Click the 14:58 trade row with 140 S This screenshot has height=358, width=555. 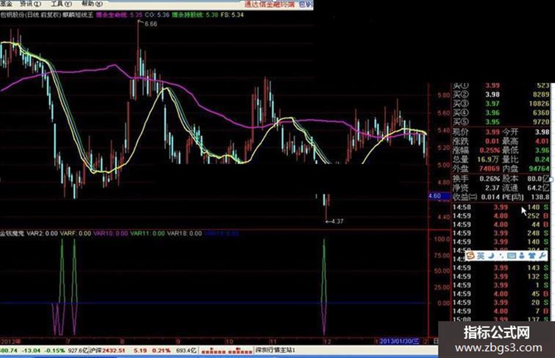pos(501,208)
